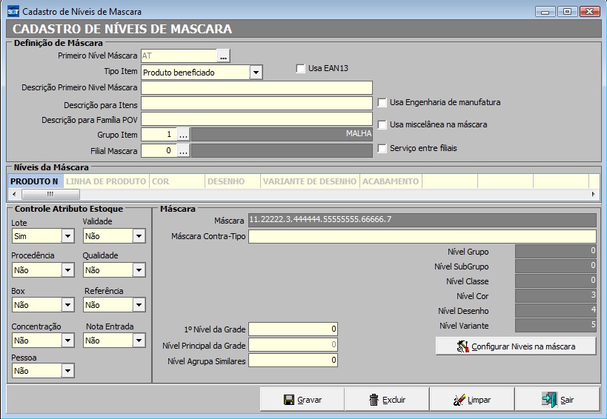Click the Máscara Contra-Tipo input field
This screenshot has height=419, width=607.
coord(422,237)
